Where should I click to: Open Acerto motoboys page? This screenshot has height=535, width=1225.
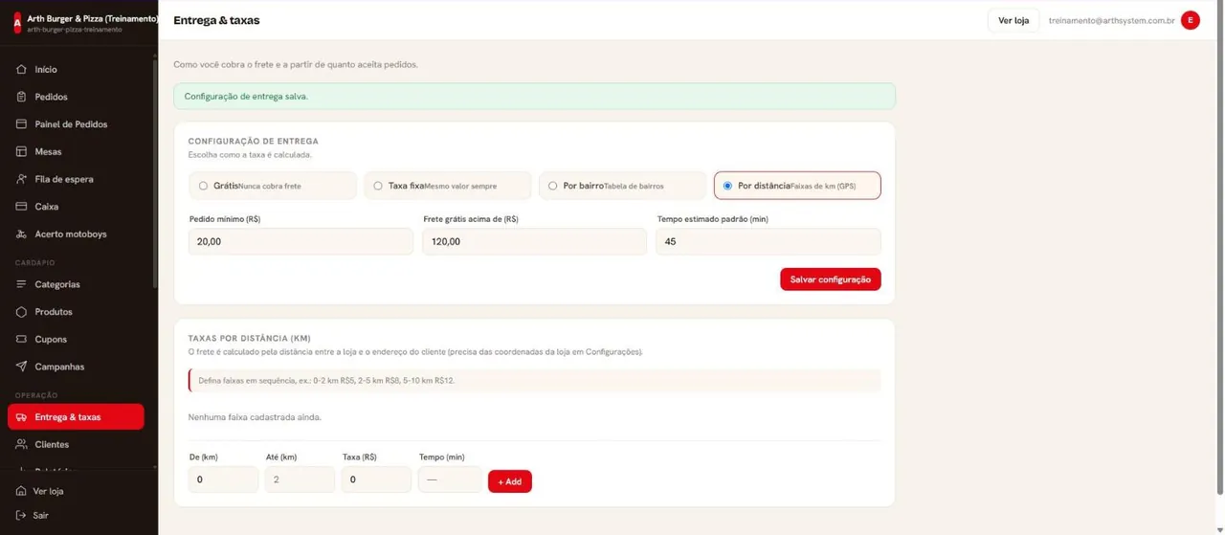(x=76, y=234)
